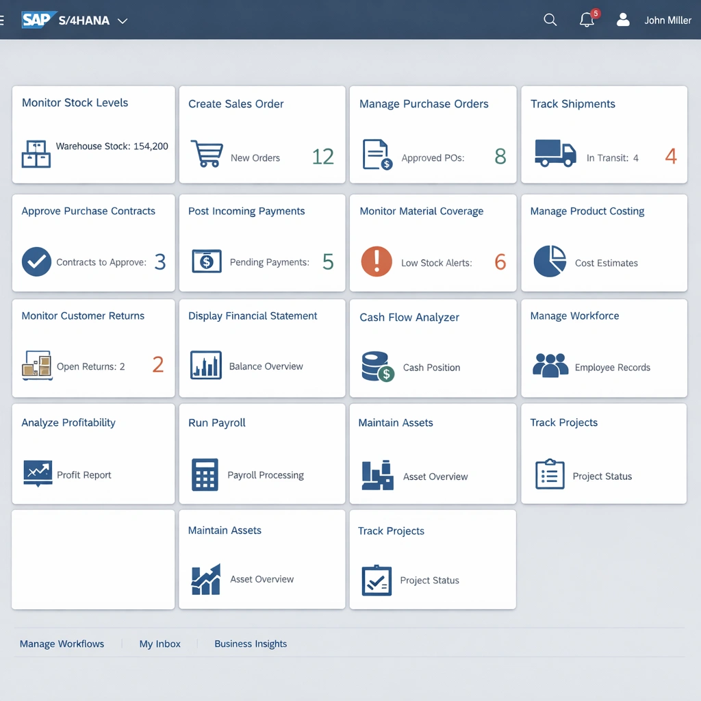Click the red exclamation Low Stock alert icon
Image resolution: width=701 pixels, height=701 pixels.
(377, 262)
